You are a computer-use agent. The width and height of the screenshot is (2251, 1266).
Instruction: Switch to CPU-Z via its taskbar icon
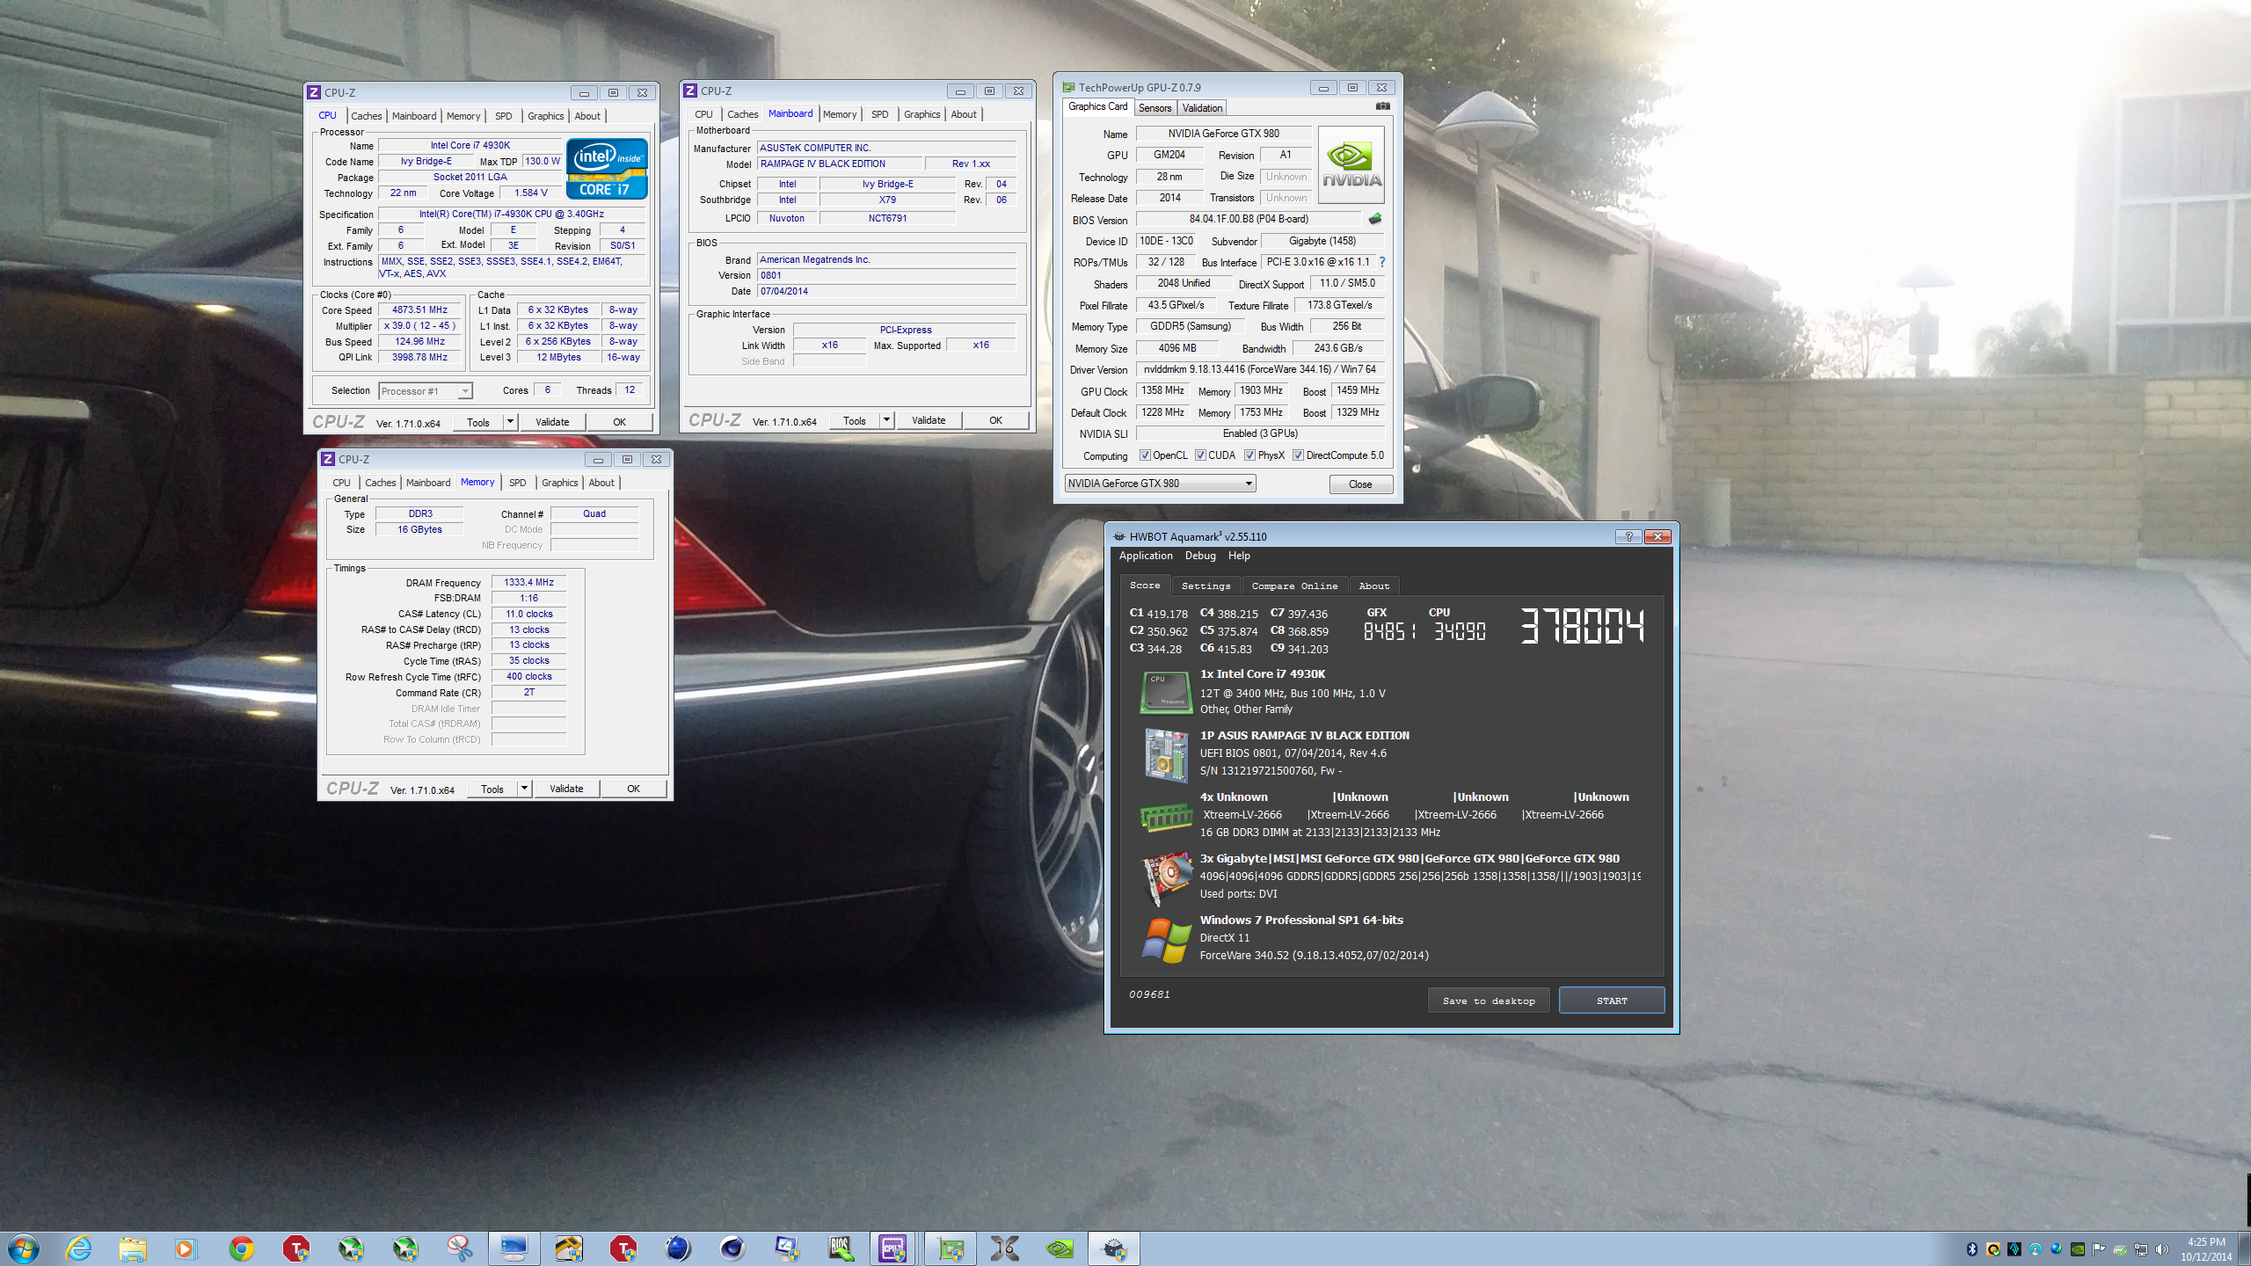click(x=893, y=1248)
